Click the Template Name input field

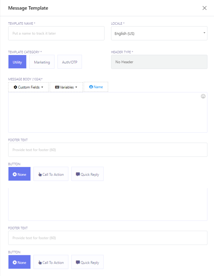pos(56,33)
